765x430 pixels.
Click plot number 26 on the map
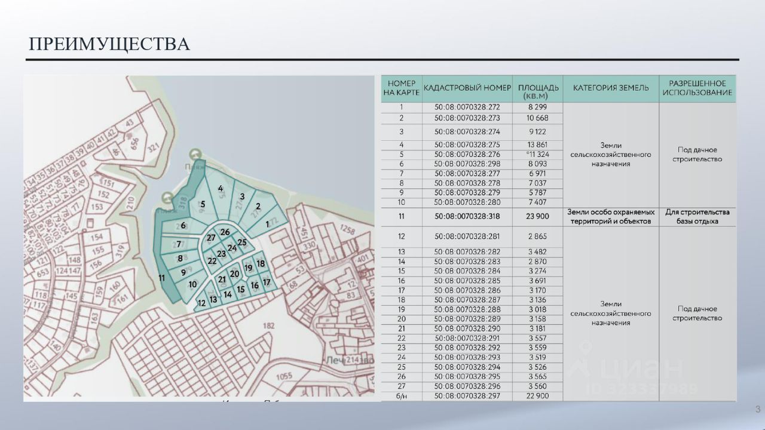pos(225,232)
